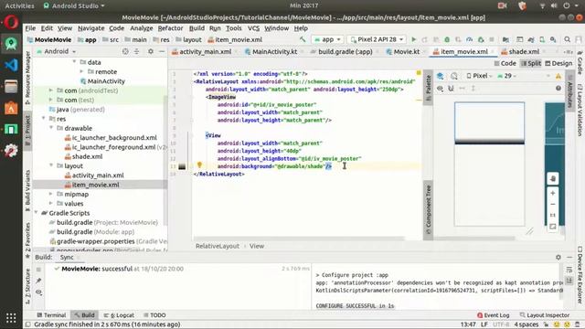Hide the Project panel with minus icon
The height and width of the screenshot is (329, 585).
(162, 51)
